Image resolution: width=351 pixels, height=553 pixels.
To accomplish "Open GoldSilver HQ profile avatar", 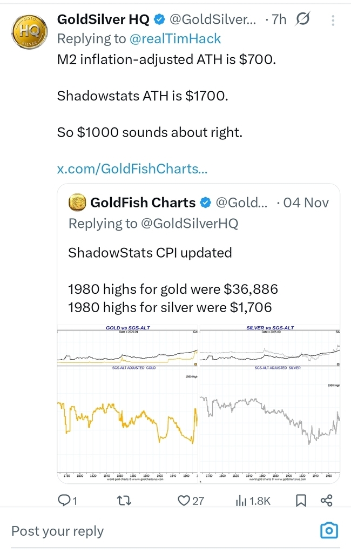I will click(x=26, y=31).
